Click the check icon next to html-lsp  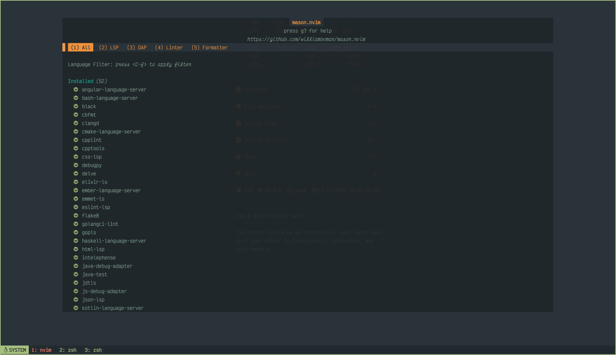coord(76,249)
